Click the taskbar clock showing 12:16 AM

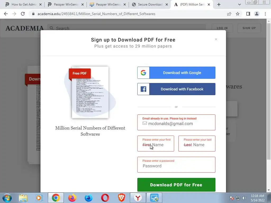258,198
